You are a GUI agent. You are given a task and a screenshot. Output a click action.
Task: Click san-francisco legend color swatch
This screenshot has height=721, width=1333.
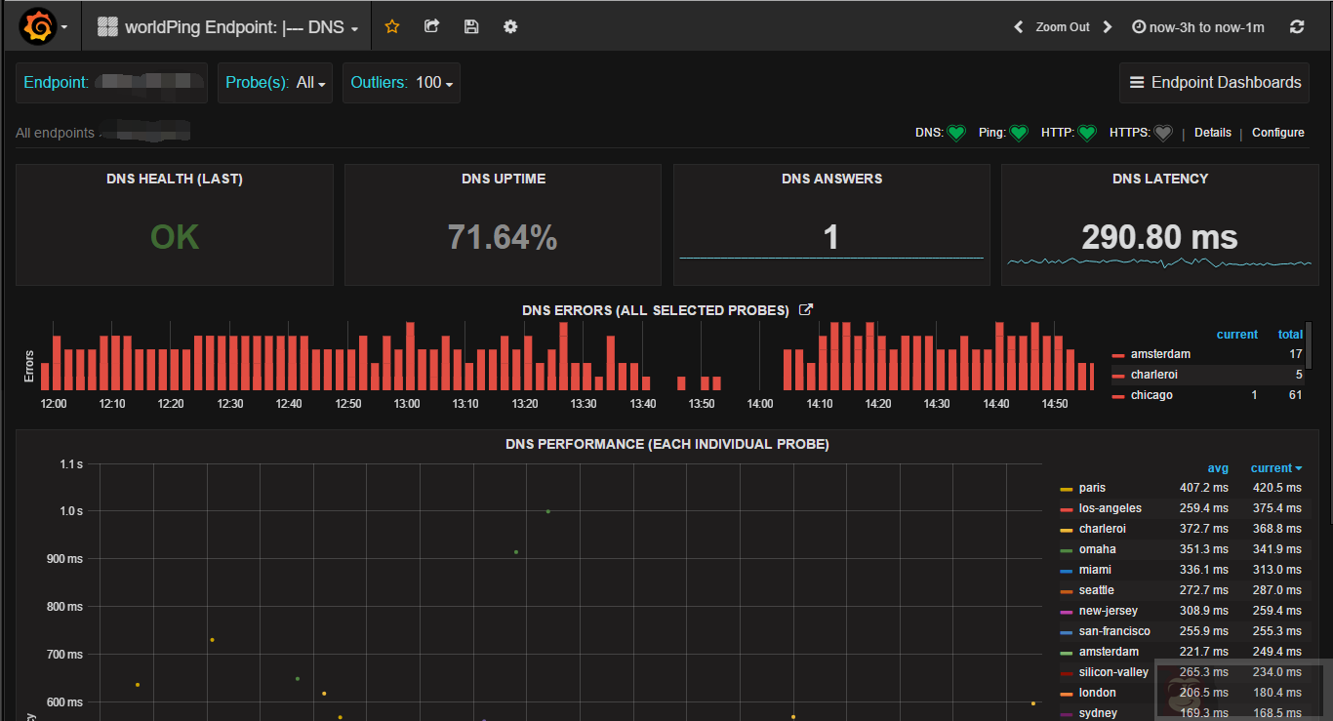[1067, 632]
